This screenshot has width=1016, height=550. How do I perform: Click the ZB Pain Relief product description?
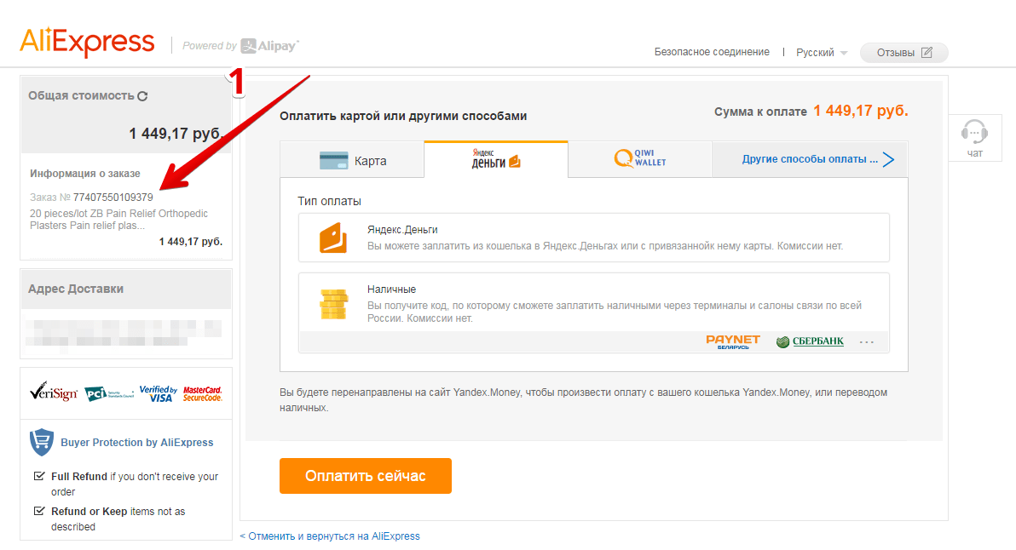tap(118, 220)
